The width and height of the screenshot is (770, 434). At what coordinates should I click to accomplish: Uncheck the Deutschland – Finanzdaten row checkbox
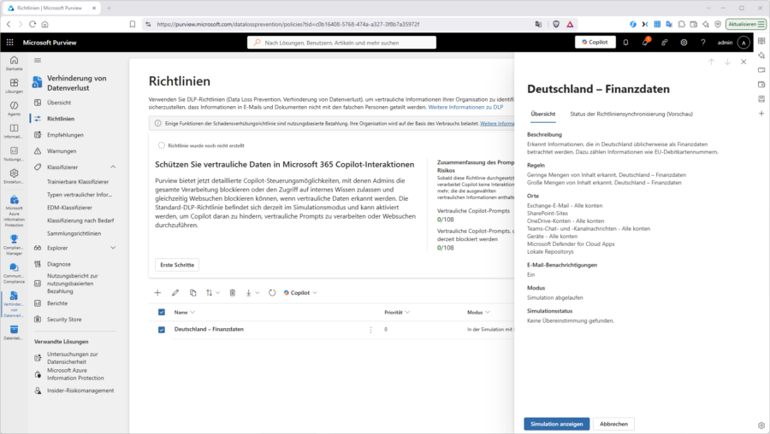162,330
